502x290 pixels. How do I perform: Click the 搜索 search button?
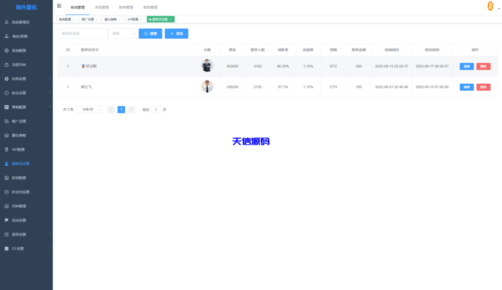150,33
